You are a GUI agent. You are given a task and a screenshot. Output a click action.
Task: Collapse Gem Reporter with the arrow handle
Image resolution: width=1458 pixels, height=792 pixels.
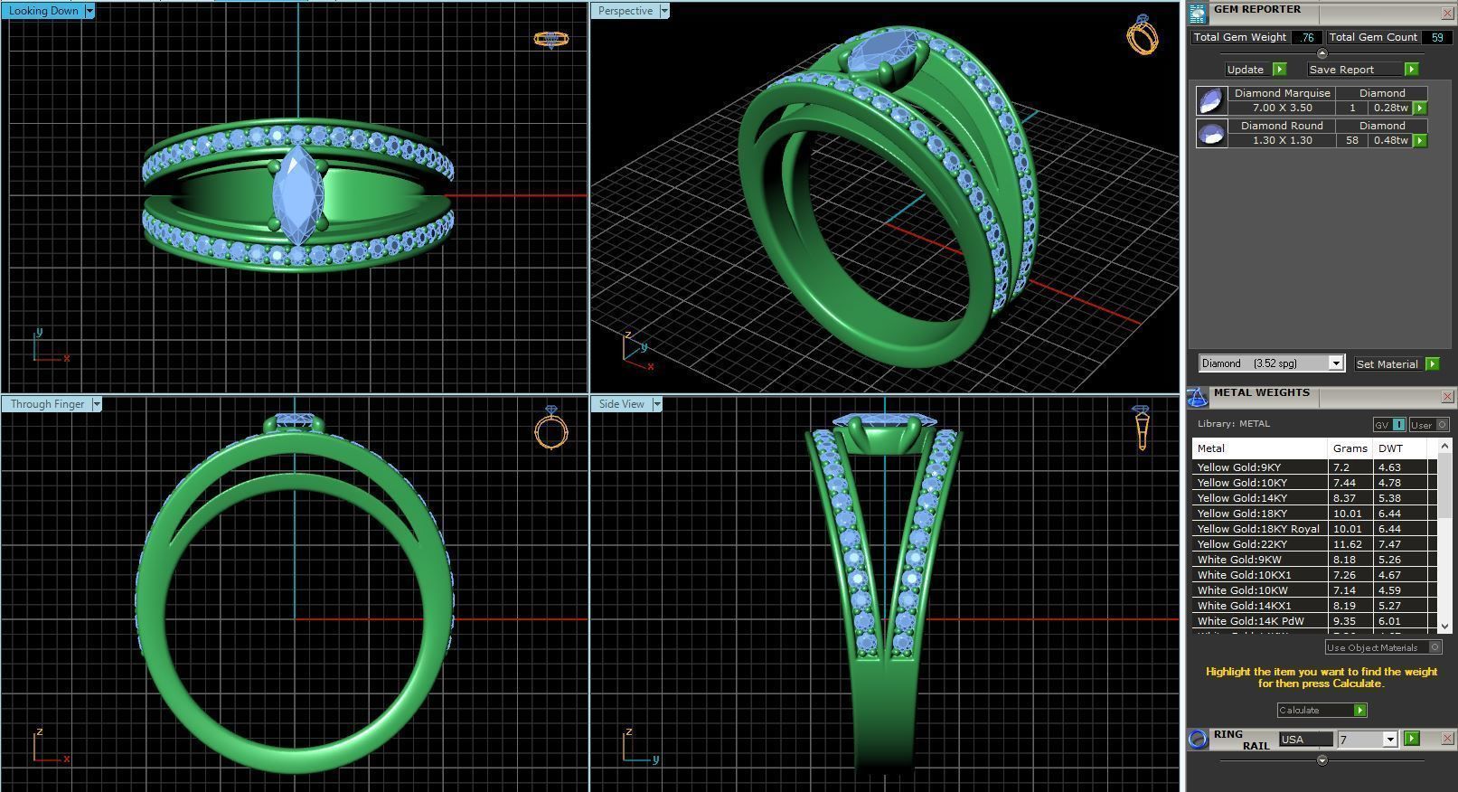coord(1322,53)
